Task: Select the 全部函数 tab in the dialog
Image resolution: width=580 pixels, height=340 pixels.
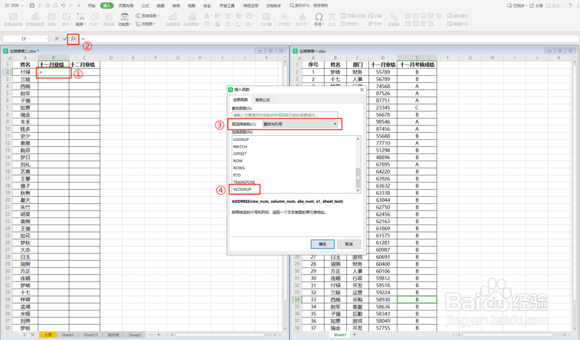Action: tap(241, 100)
